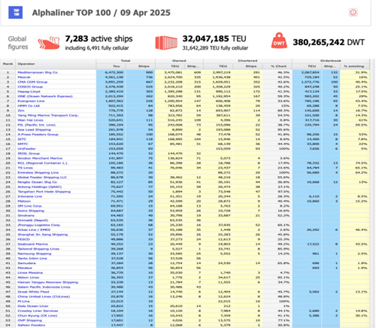Open Shanghai Jin Jiang Shipping link
This screenshot has height=328, width=376.
click(x=43, y=234)
